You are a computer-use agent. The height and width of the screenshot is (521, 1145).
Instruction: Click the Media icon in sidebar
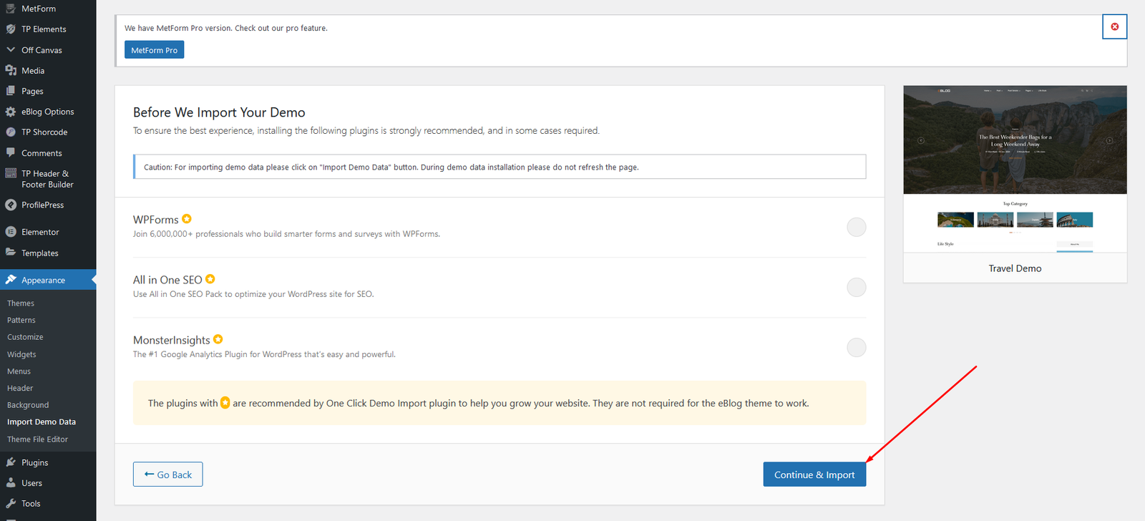(11, 70)
